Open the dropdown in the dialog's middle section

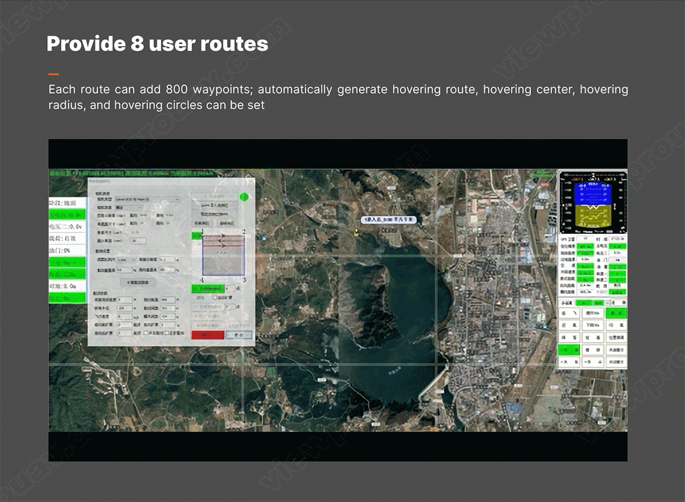pos(124,258)
